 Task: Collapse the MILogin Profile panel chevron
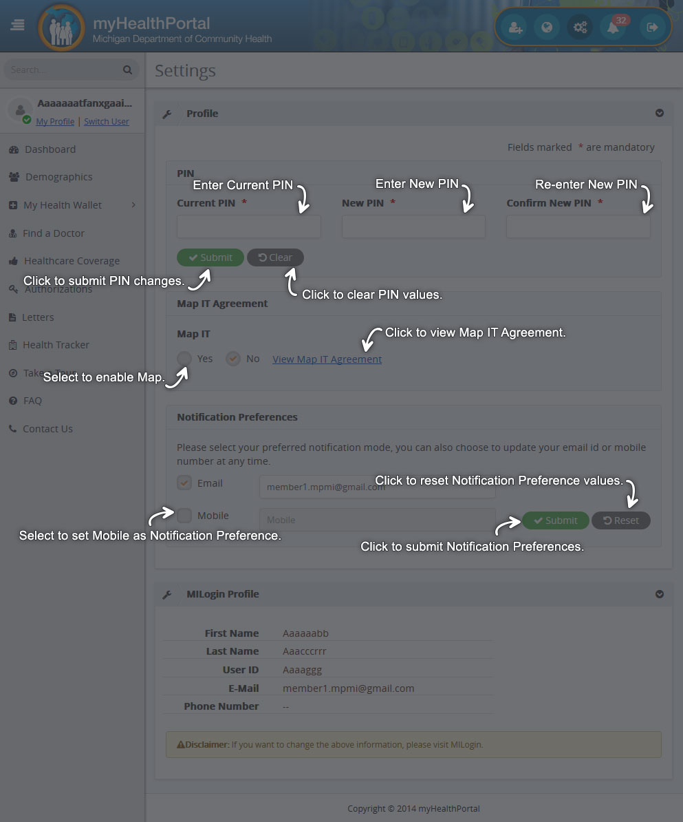(660, 594)
